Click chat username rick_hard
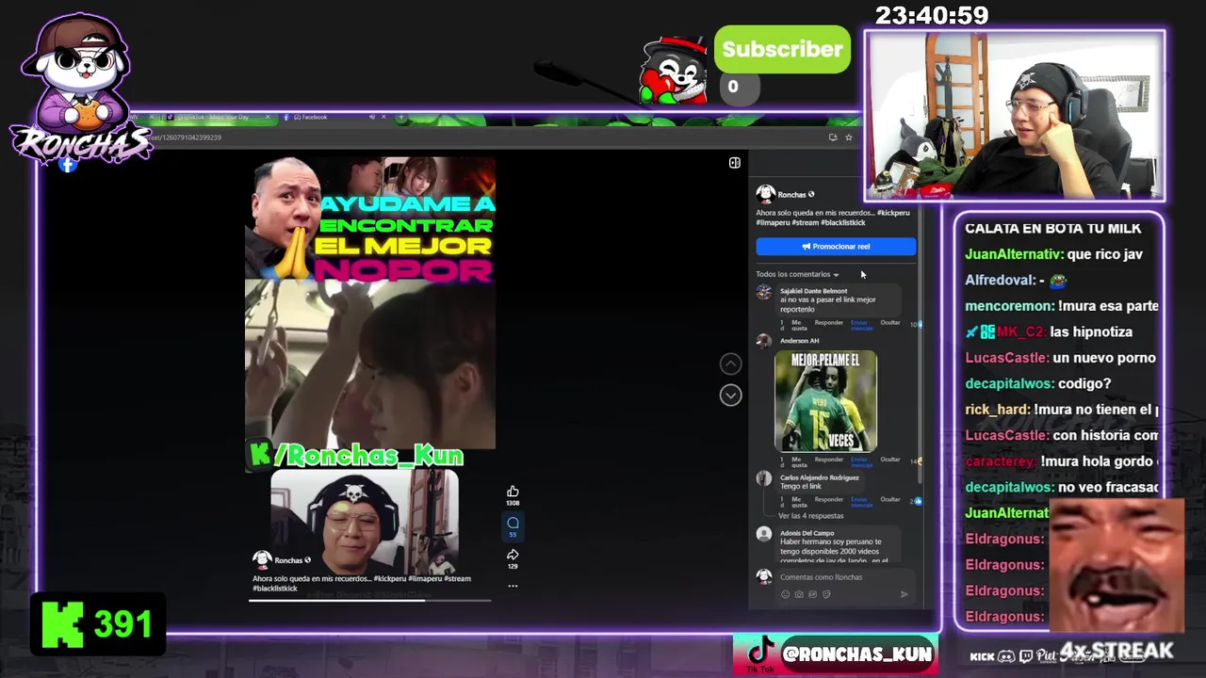This screenshot has width=1206, height=678. click(x=996, y=410)
